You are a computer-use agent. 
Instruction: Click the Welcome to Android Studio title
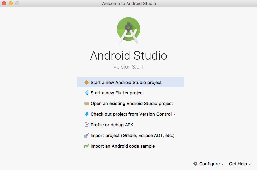click(x=128, y=3)
